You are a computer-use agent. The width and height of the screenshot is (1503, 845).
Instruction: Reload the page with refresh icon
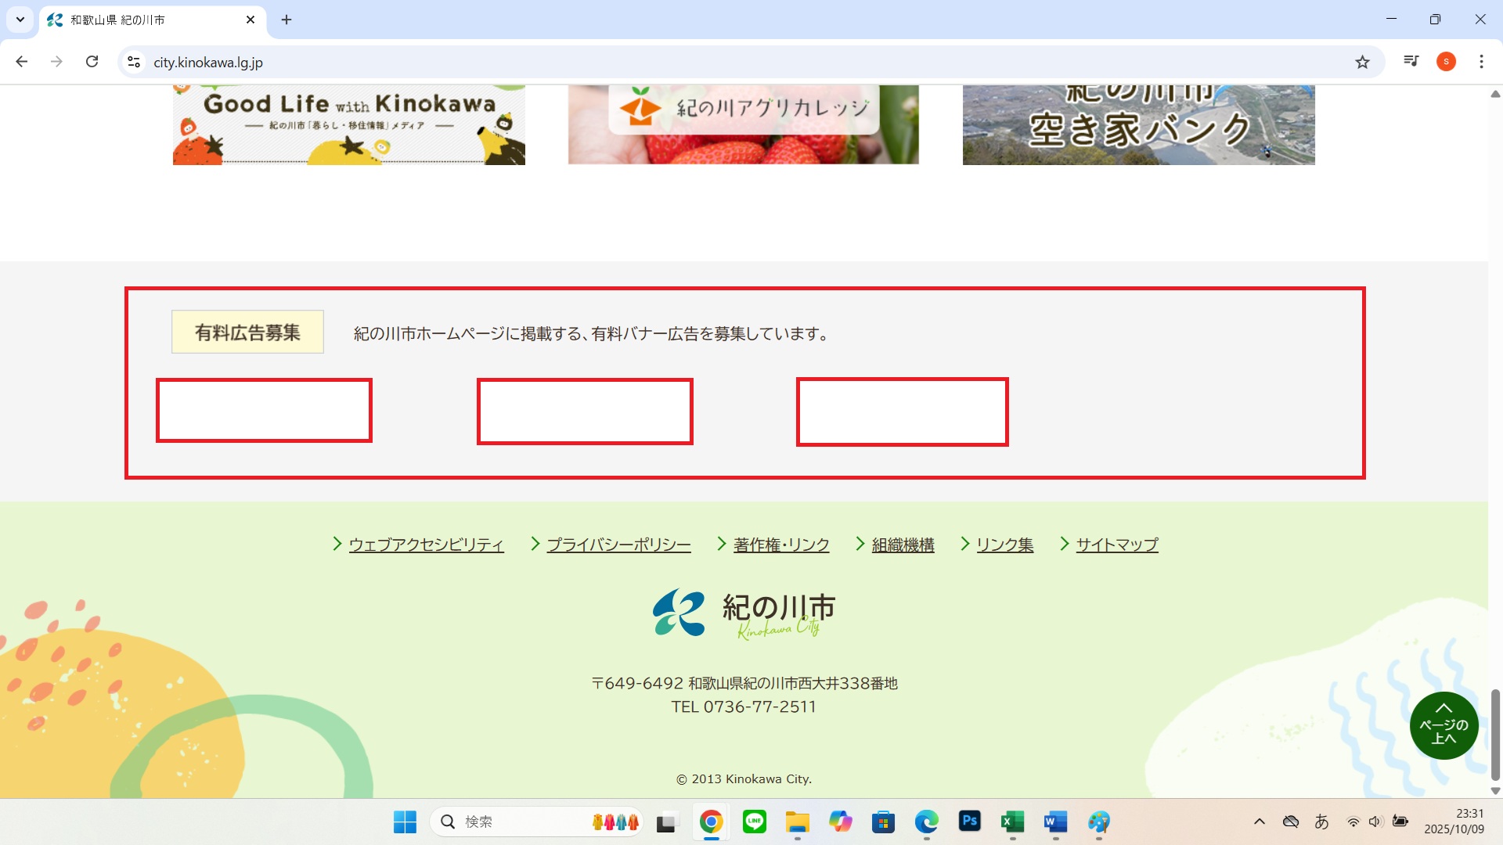pyautogui.click(x=92, y=62)
